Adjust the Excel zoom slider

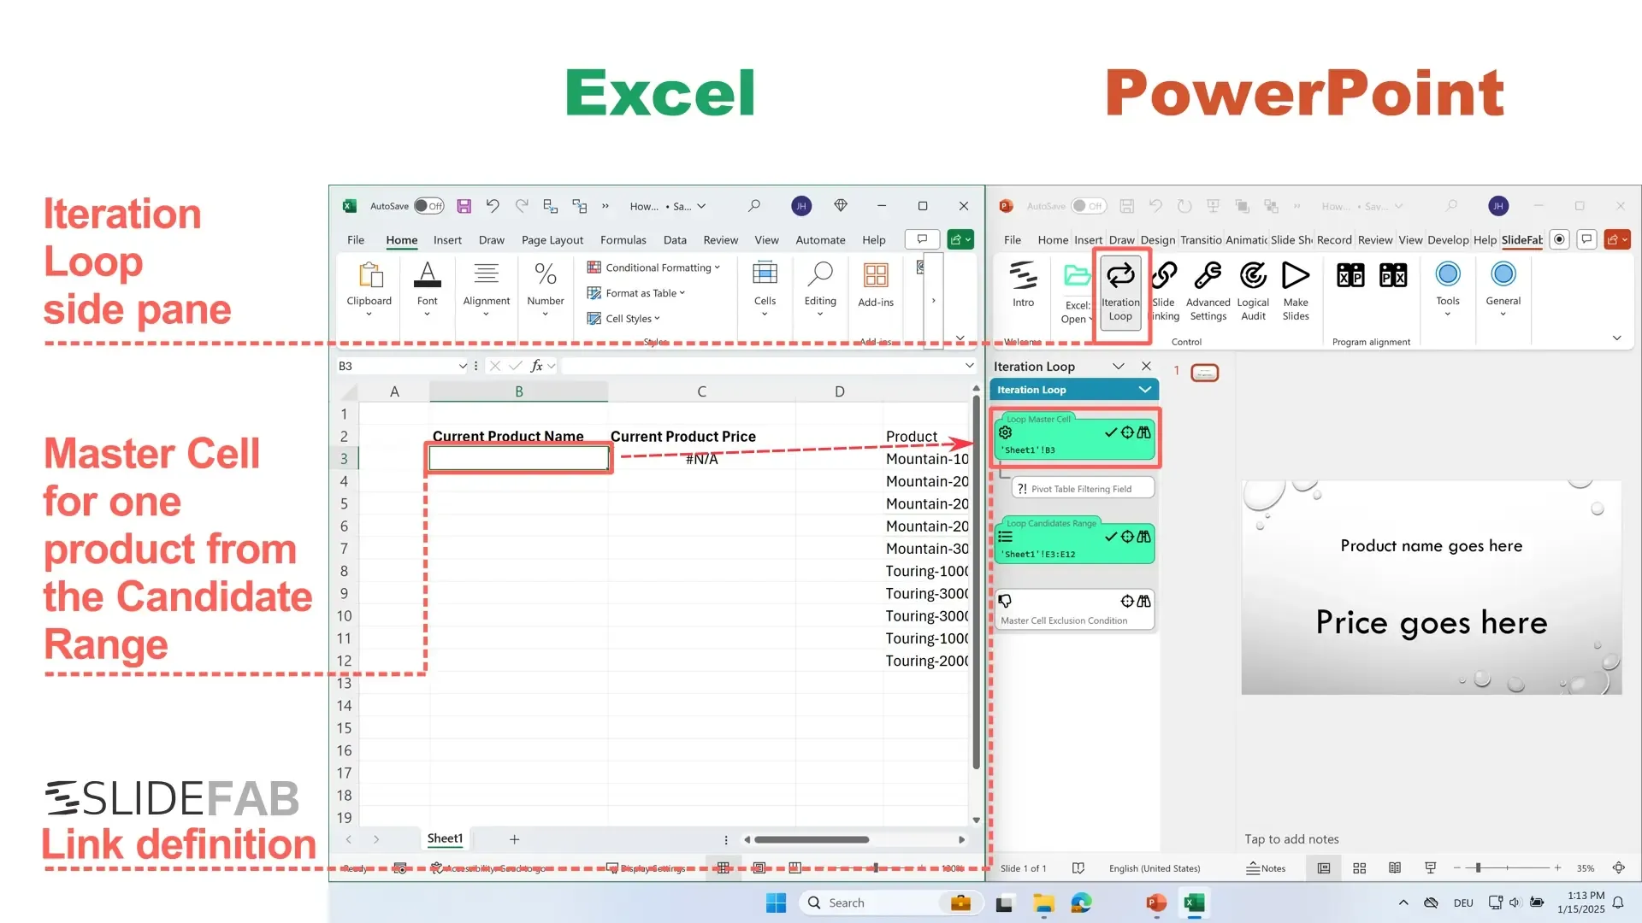(876, 868)
